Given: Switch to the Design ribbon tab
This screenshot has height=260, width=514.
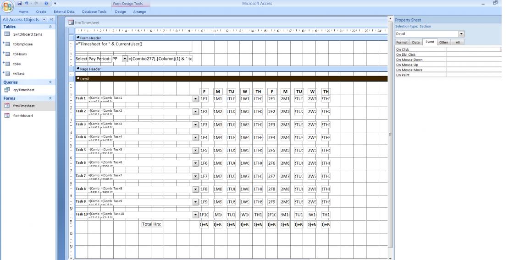Looking at the screenshot, I should 120,11.
